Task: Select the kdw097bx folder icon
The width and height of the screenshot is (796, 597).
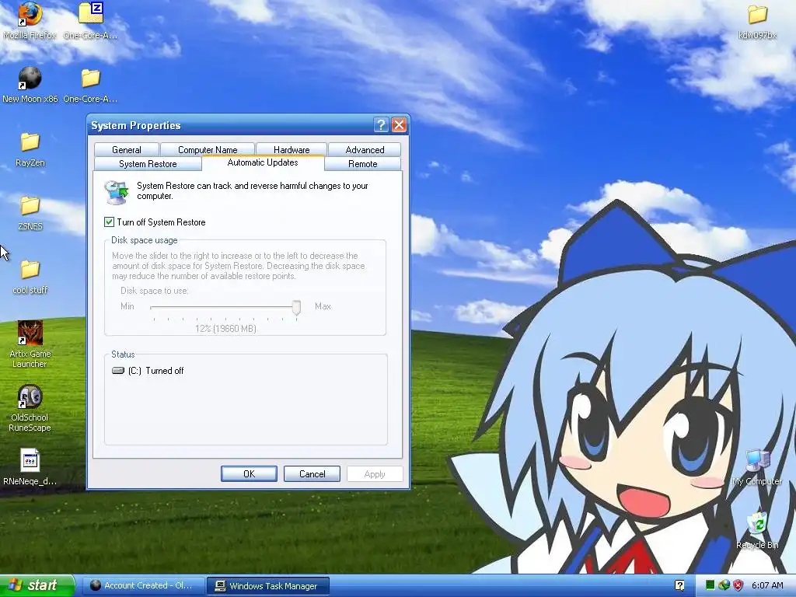Action: 757,14
